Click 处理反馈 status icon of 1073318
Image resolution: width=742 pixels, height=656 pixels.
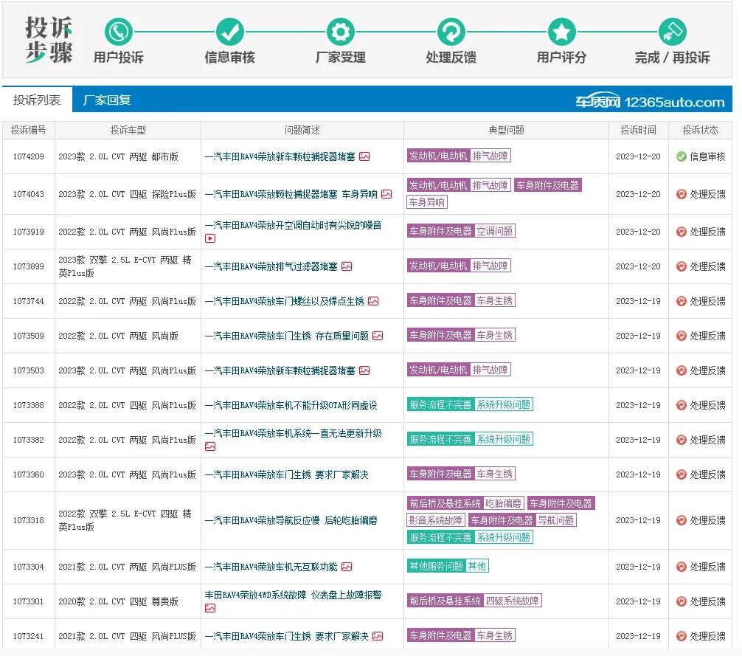click(x=681, y=520)
